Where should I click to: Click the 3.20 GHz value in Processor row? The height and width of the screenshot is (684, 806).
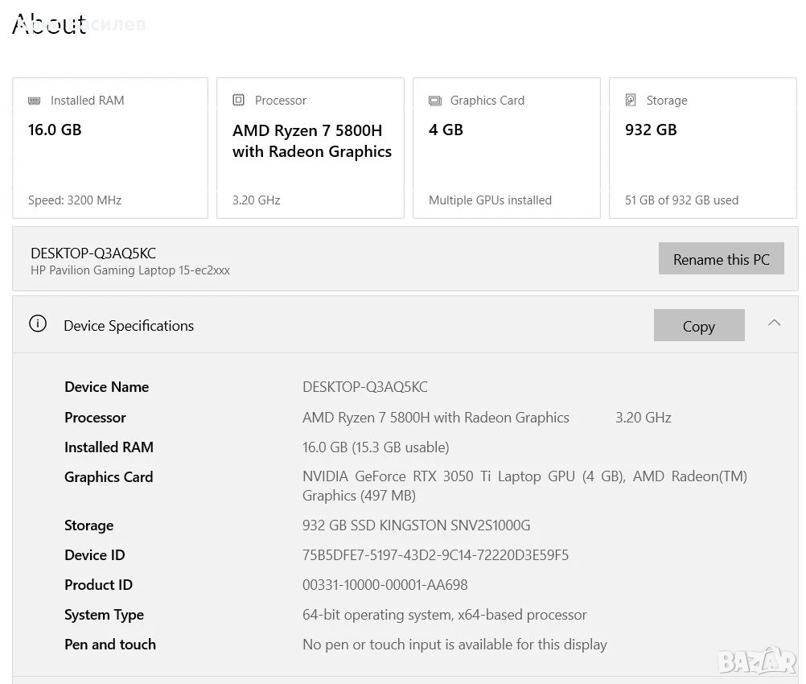[644, 418]
